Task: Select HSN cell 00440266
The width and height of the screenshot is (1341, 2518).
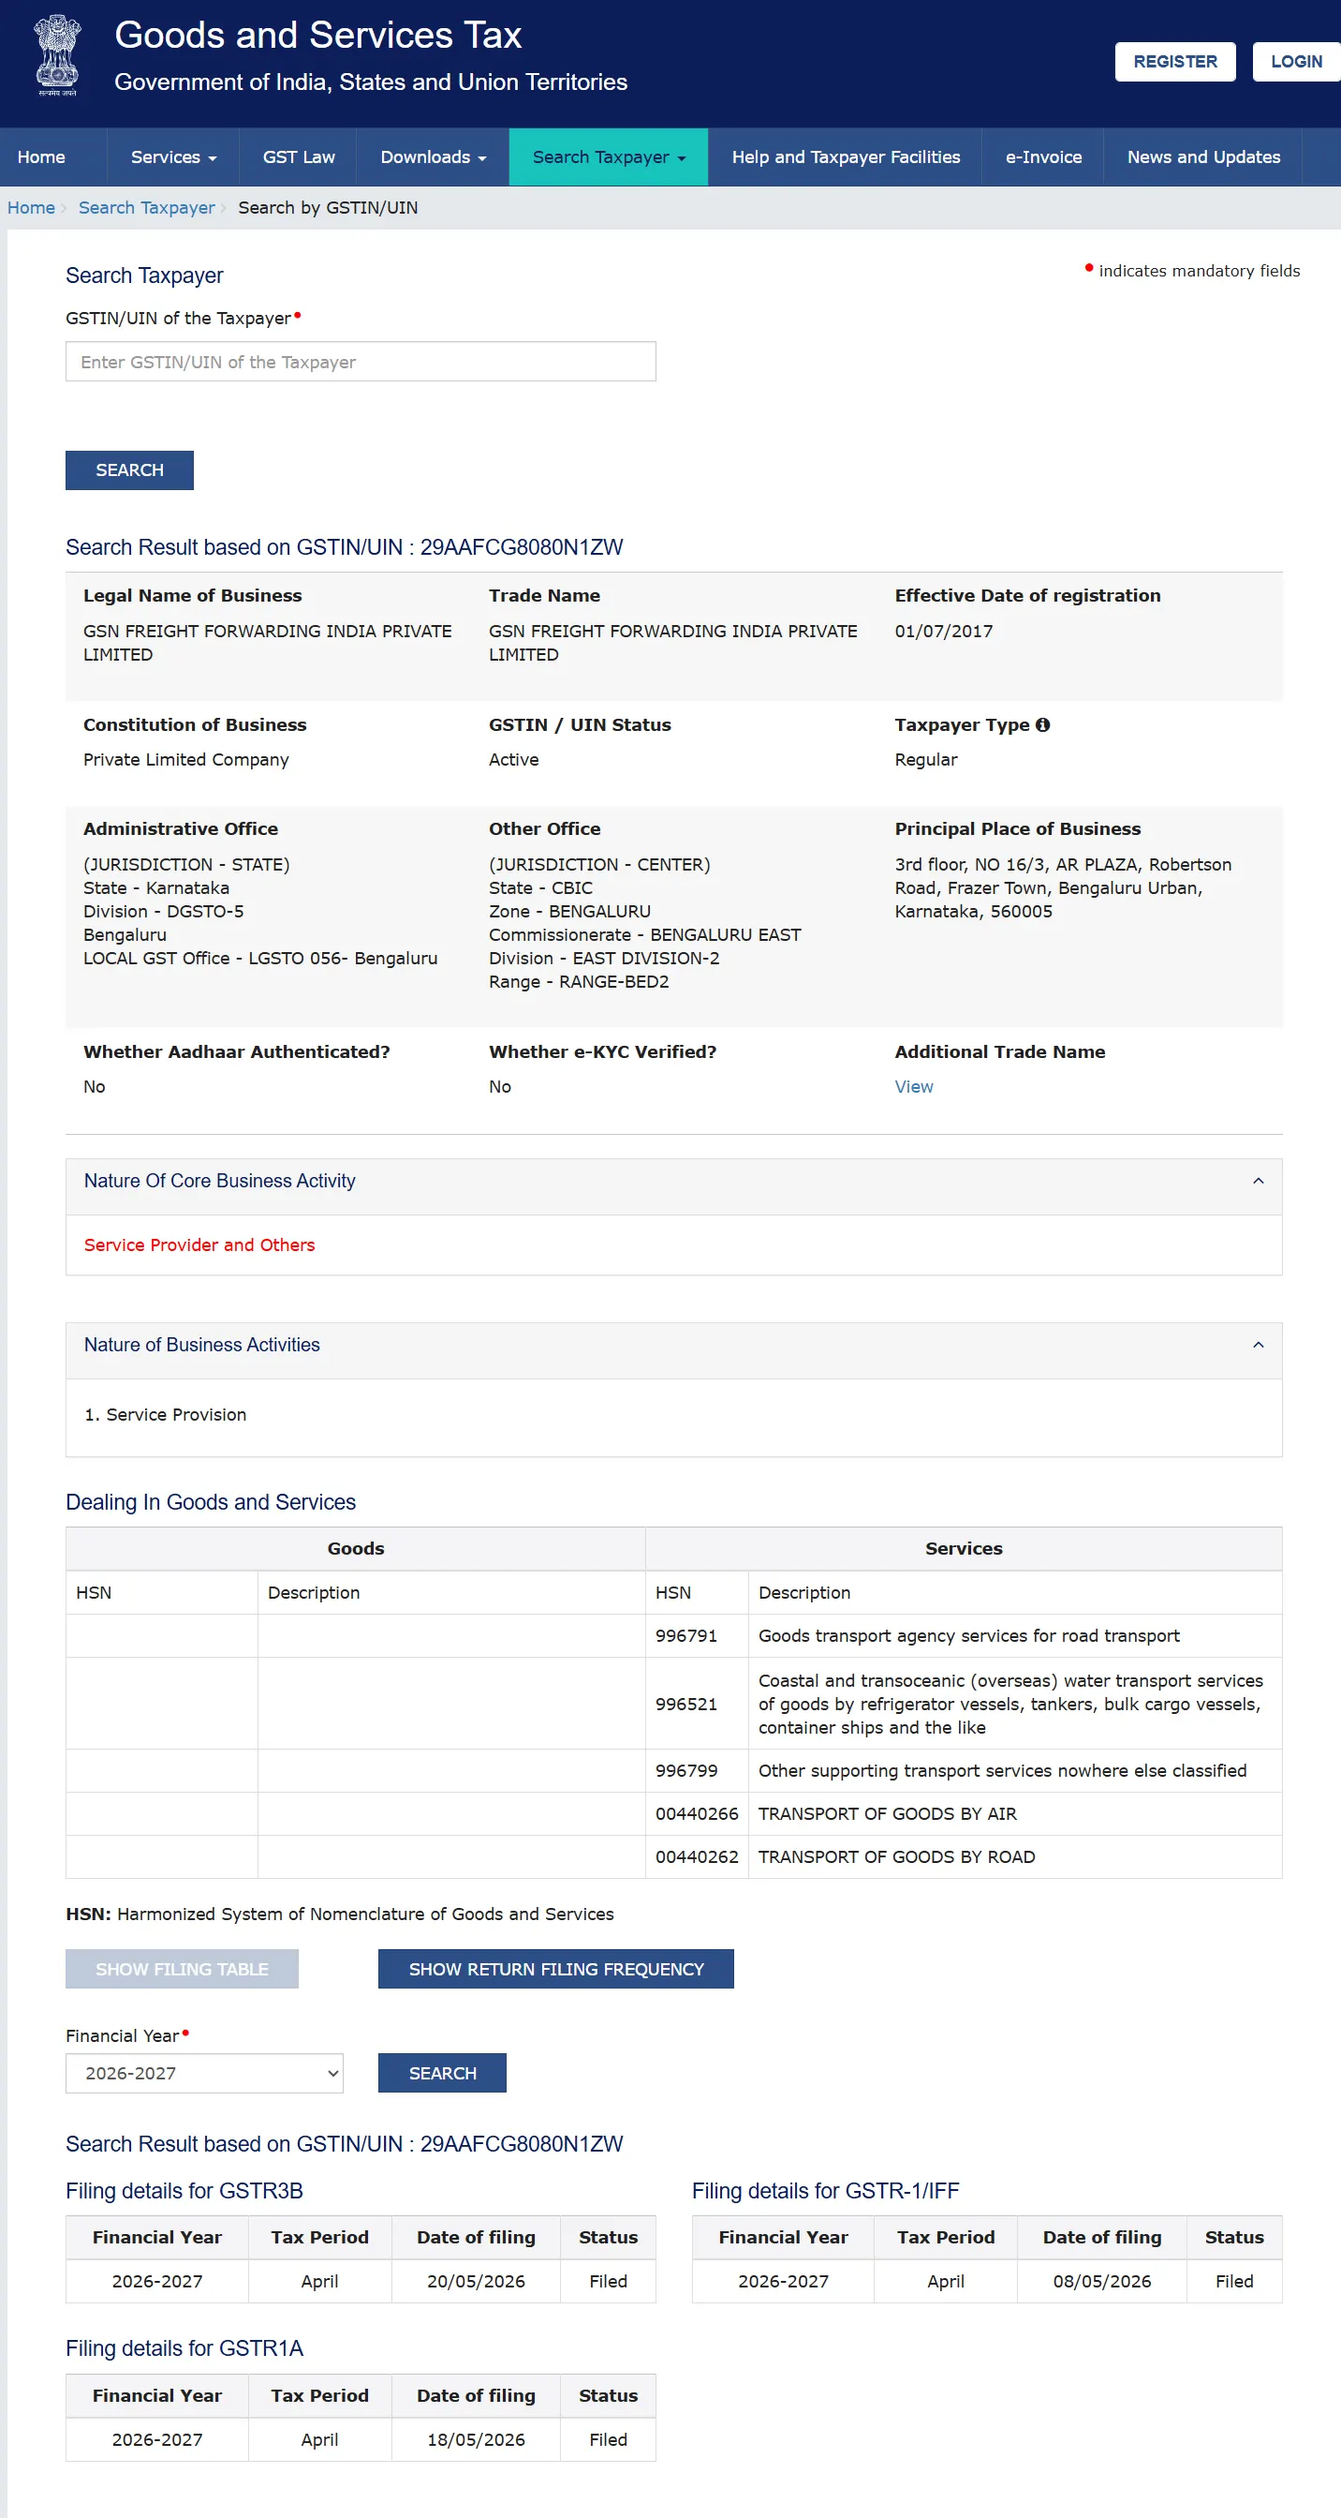Action: pos(697,1814)
